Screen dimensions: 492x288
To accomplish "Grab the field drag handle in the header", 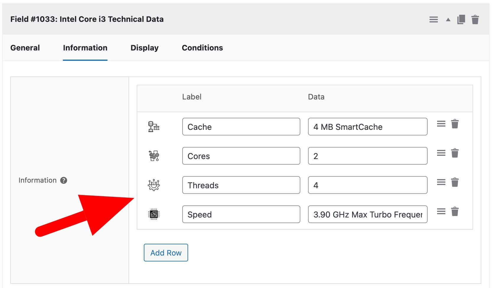I will [x=434, y=19].
